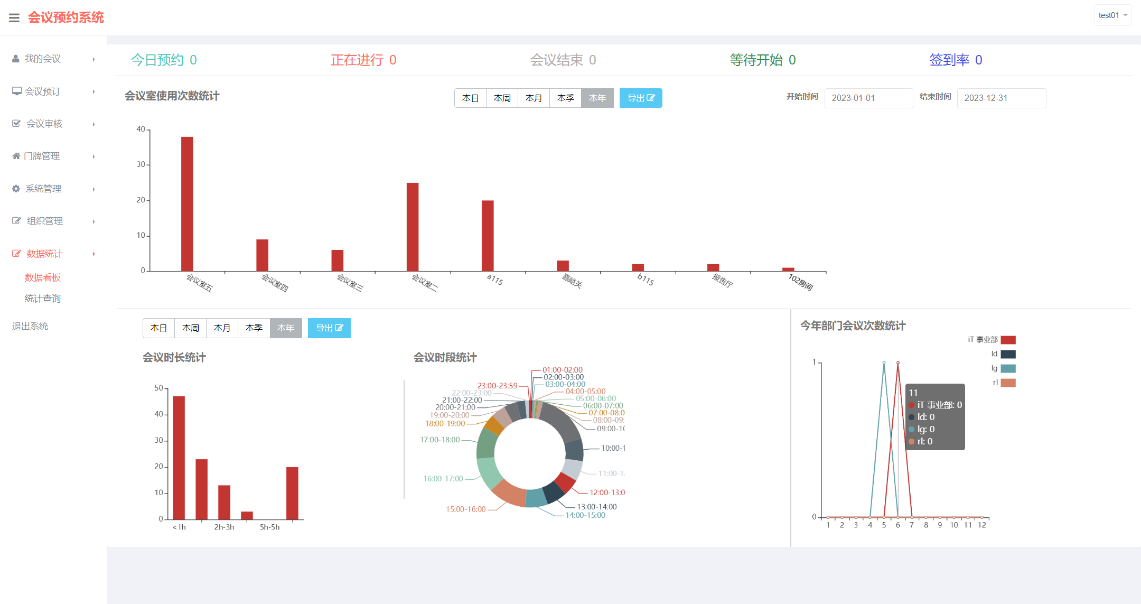
Task: Click the 会议审核 checkmark icon
Action: pyautogui.click(x=16, y=124)
